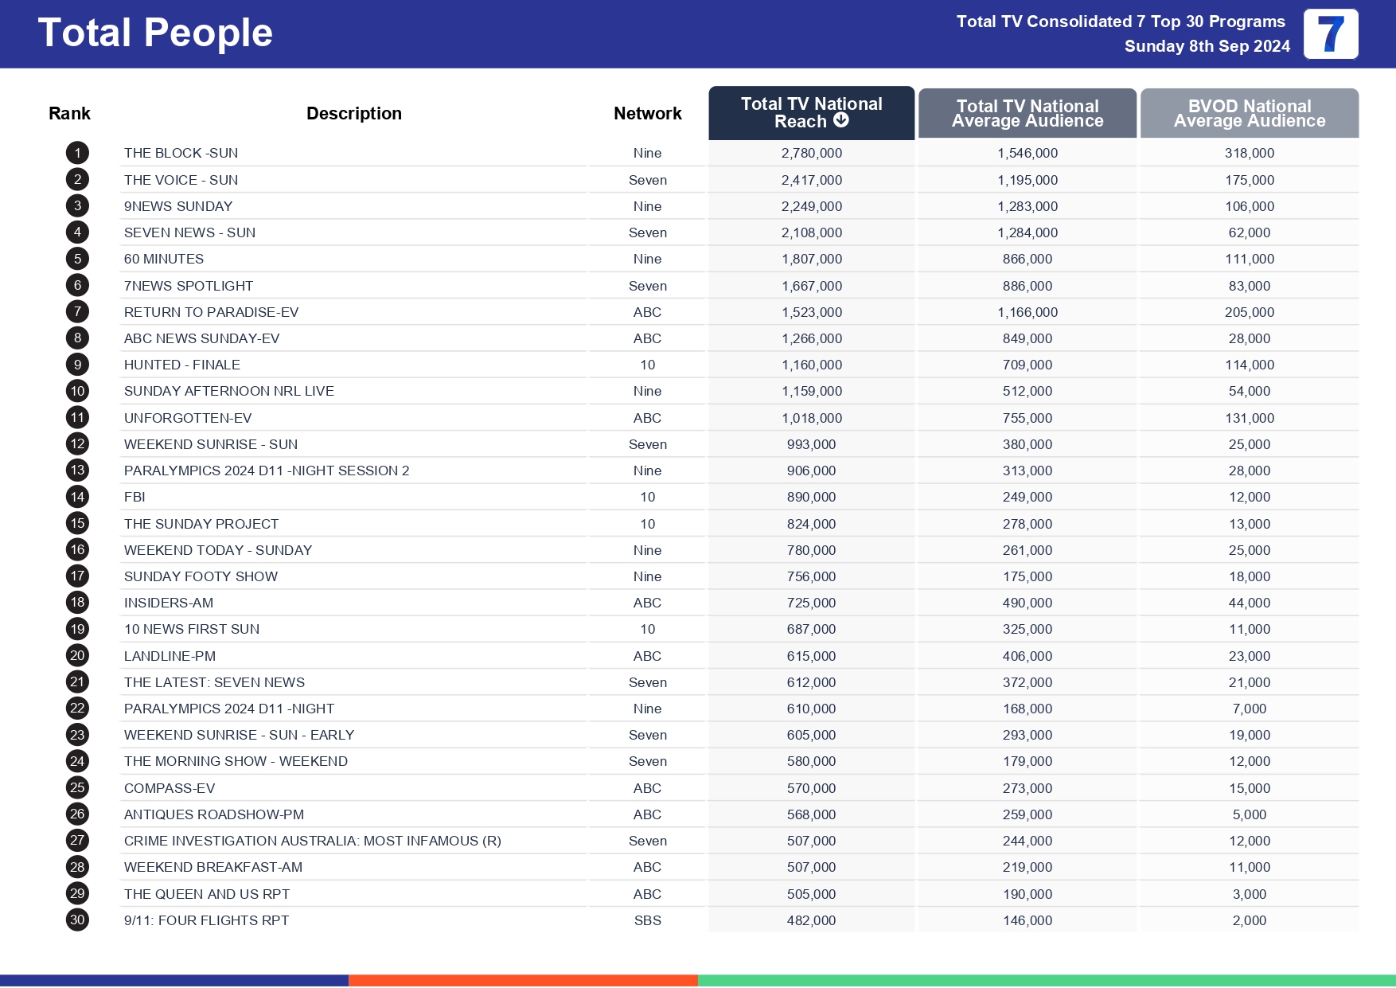Click THE BLOCK -SUN program name

[181, 153]
